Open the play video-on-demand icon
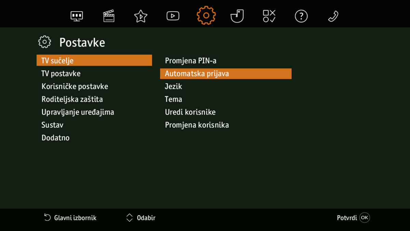Image resolution: width=410 pixels, height=231 pixels. [x=173, y=15]
